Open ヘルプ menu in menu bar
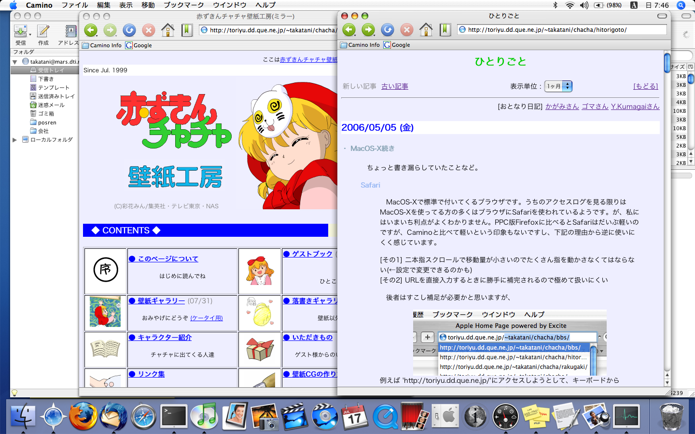The image size is (695, 434). pos(265,5)
